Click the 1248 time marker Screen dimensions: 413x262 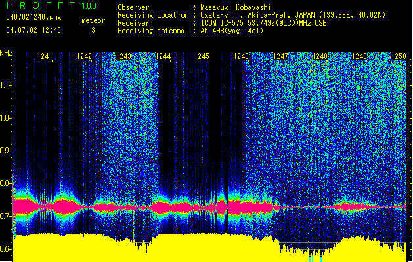[320, 56]
